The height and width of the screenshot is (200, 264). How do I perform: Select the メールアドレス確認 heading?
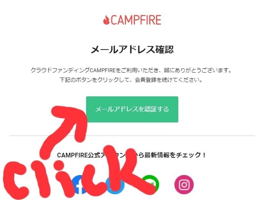[x=132, y=50]
